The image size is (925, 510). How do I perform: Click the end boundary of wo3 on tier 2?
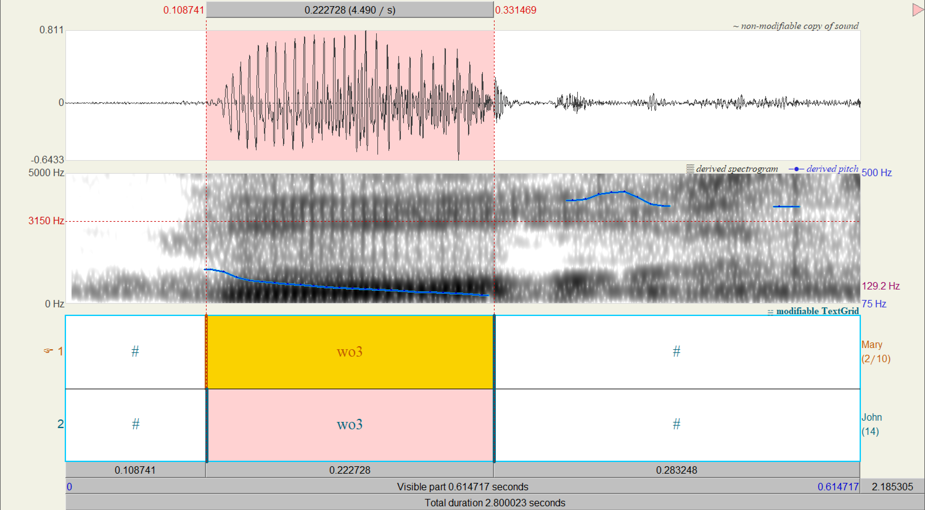[494, 425]
